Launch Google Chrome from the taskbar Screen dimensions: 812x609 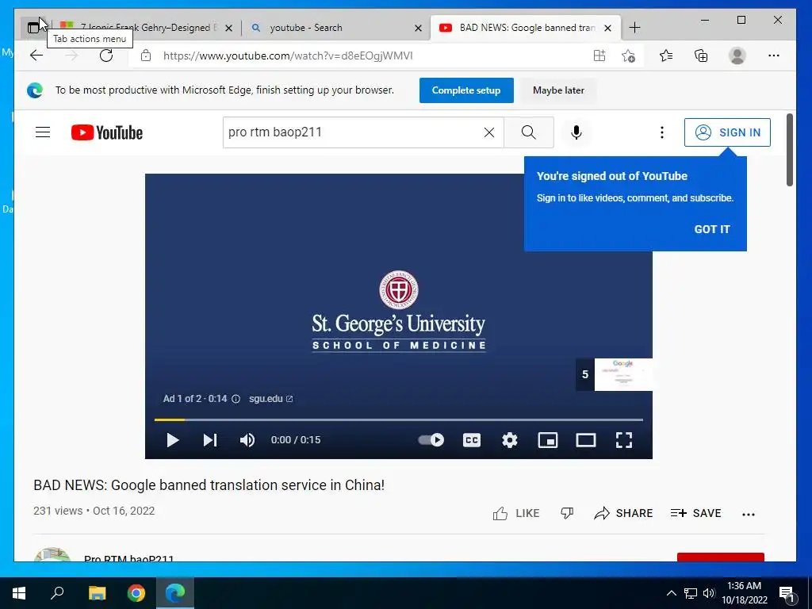point(136,593)
